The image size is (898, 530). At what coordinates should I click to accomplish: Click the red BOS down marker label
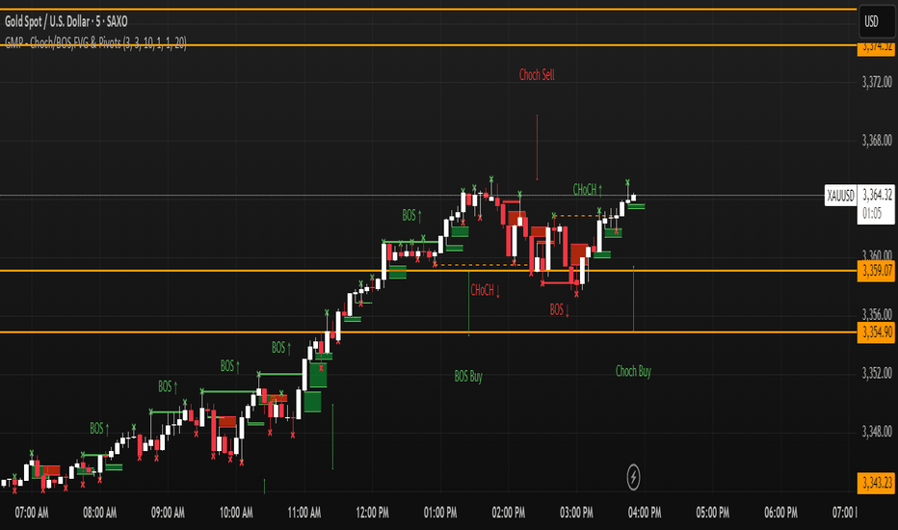pyautogui.click(x=559, y=310)
